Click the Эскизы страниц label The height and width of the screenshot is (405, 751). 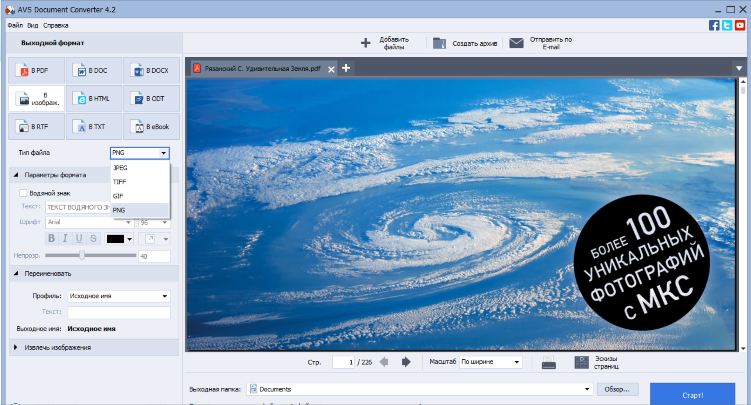pos(606,362)
